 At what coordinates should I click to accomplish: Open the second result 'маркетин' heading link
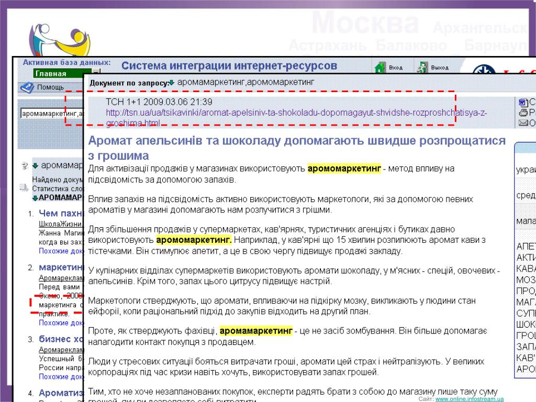click(x=61, y=267)
